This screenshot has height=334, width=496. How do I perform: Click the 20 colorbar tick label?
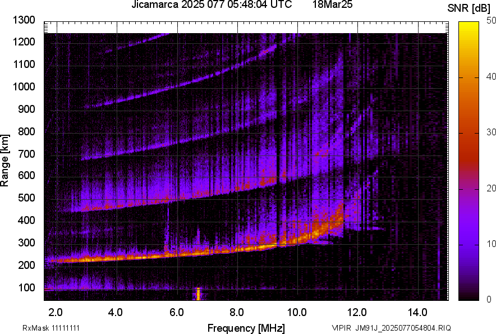492,189
